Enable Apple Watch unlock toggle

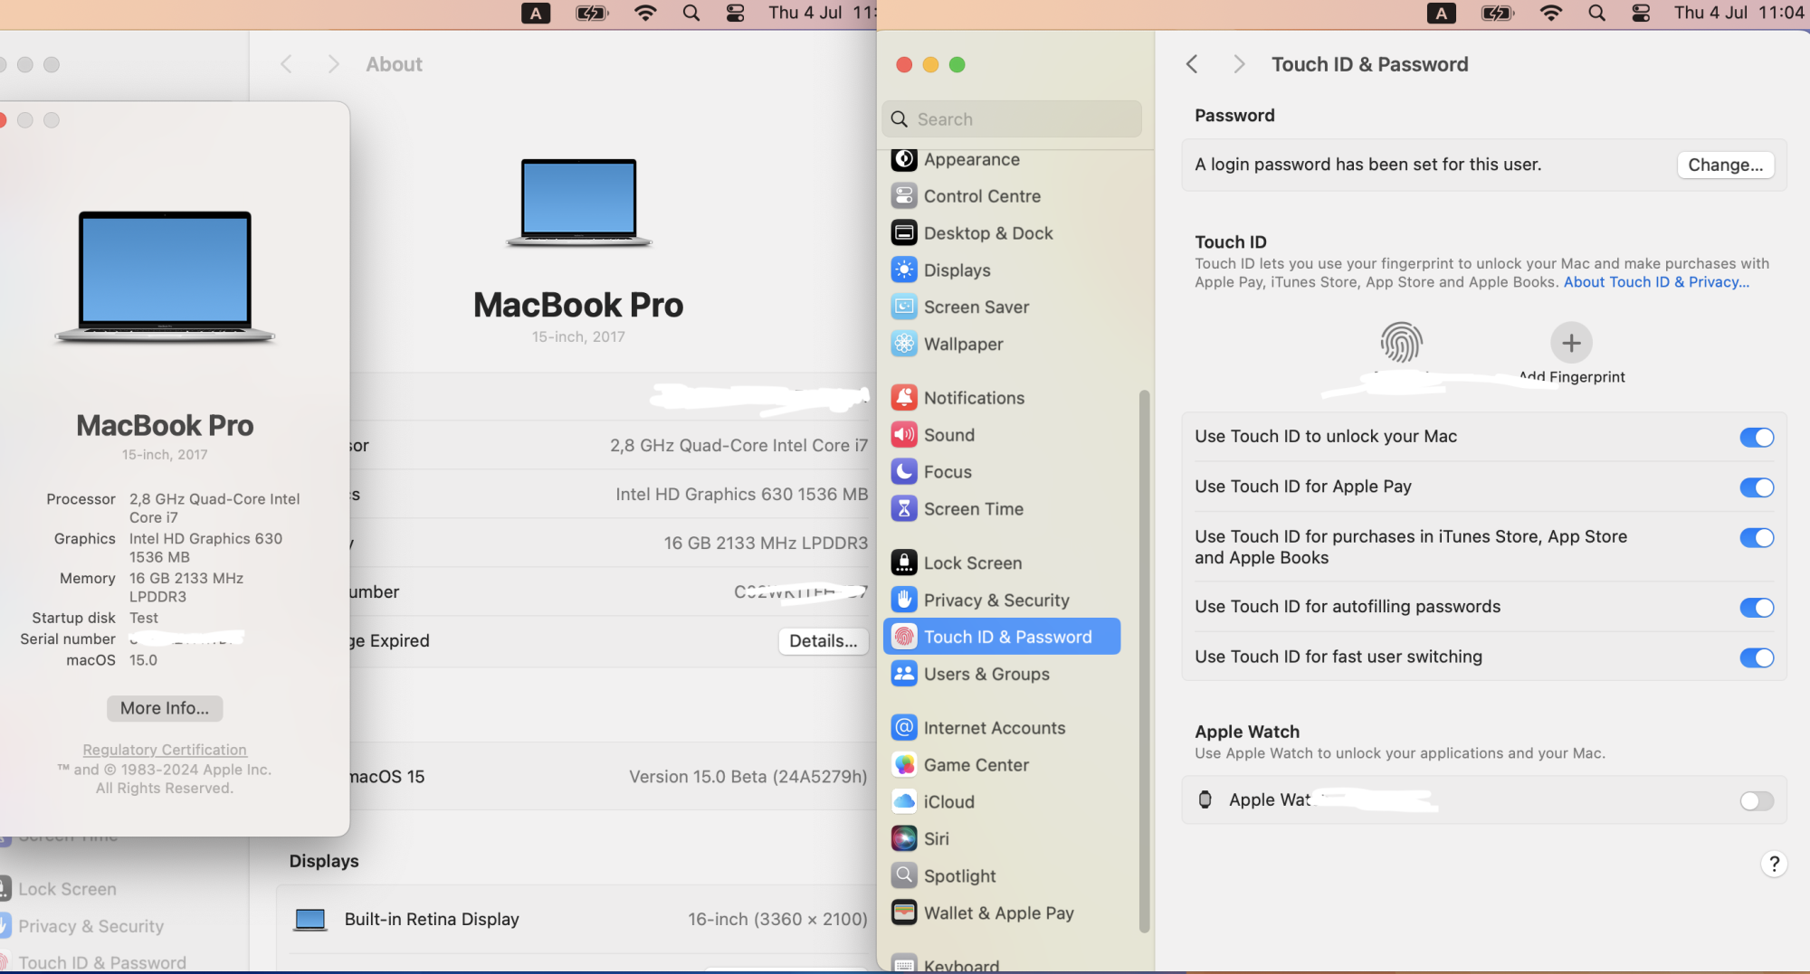[1757, 801]
